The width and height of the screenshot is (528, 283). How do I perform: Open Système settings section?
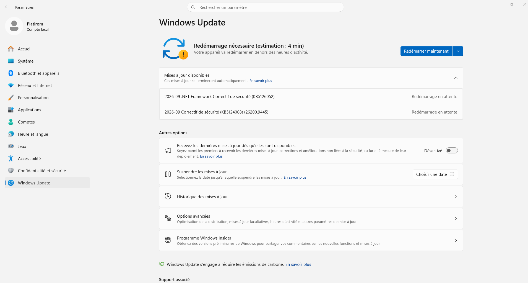pos(47,61)
